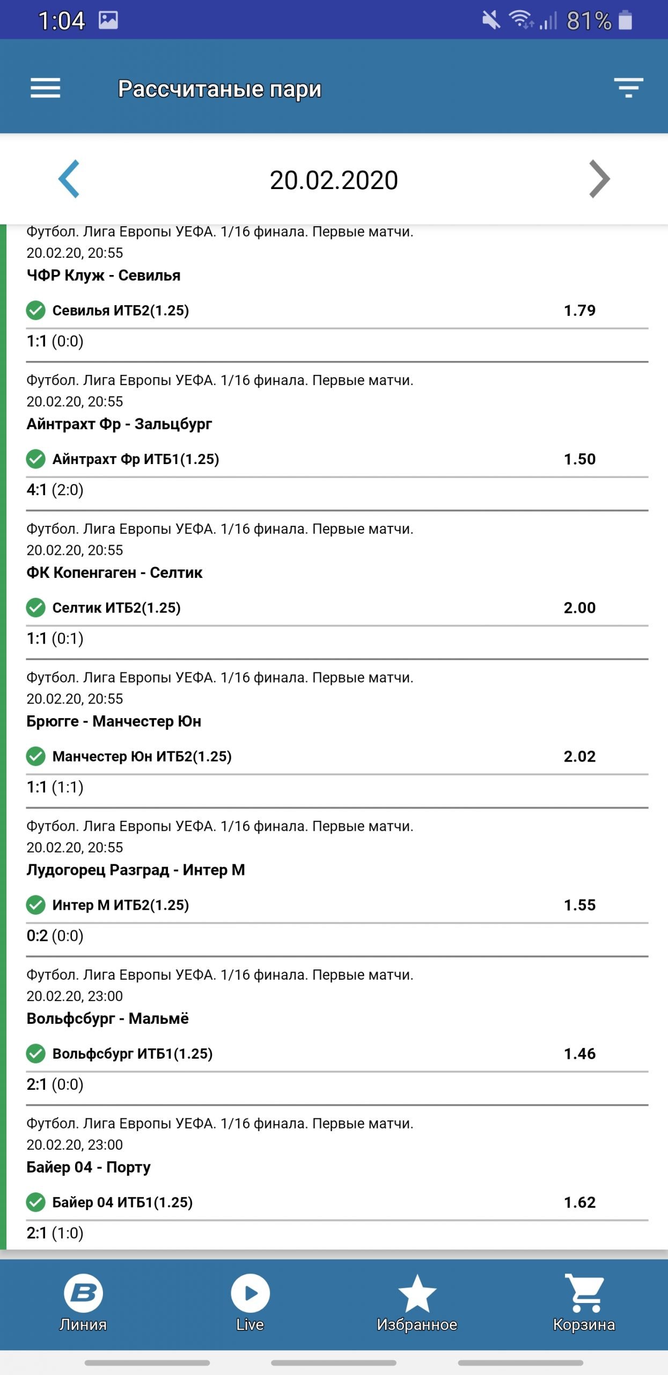Go to previous date with left arrow
This screenshot has width=668, height=1375.
click(x=69, y=179)
